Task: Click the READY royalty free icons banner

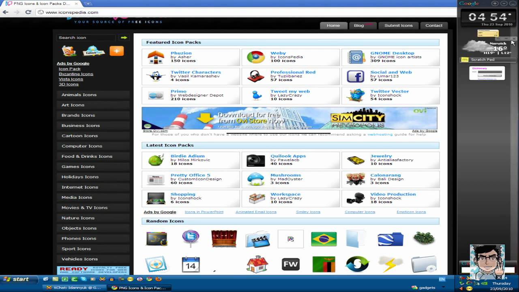Action: click(x=93, y=270)
